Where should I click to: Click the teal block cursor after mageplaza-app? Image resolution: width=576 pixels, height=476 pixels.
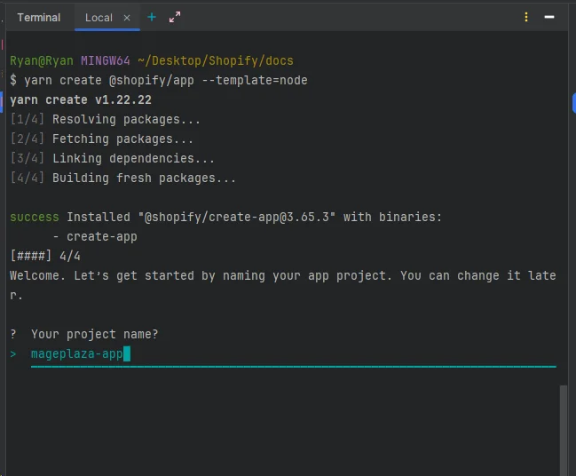click(127, 353)
